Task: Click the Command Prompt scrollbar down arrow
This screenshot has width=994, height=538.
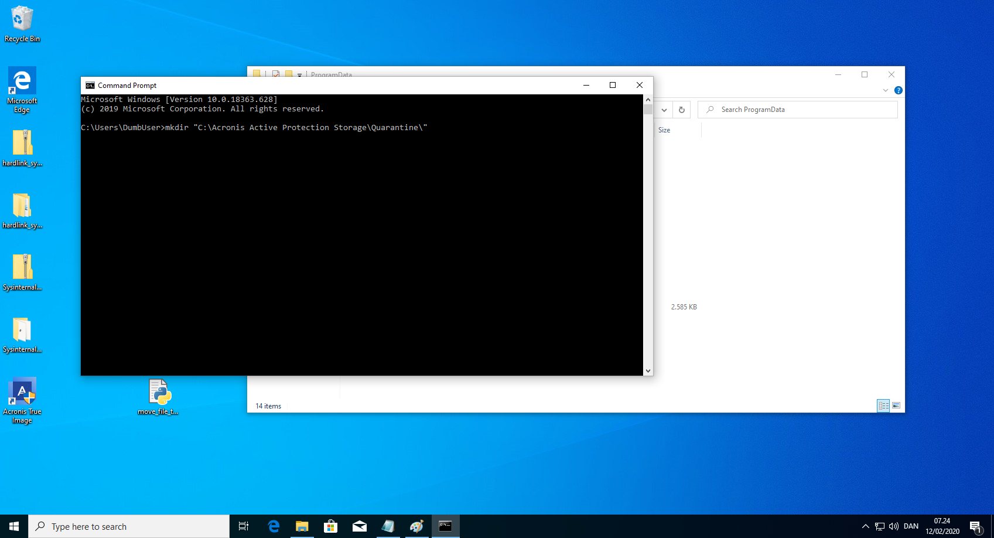Action: pyautogui.click(x=648, y=370)
